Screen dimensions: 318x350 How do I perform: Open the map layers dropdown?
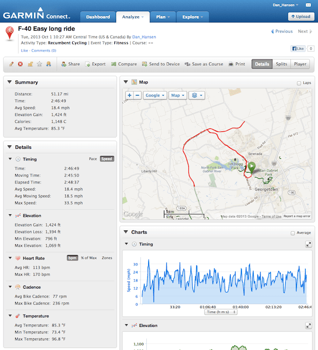197,95
